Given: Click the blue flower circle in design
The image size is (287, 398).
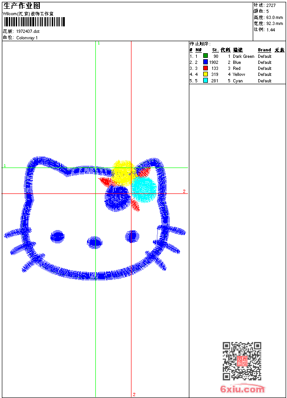Looking at the screenshot, I should point(117,198).
